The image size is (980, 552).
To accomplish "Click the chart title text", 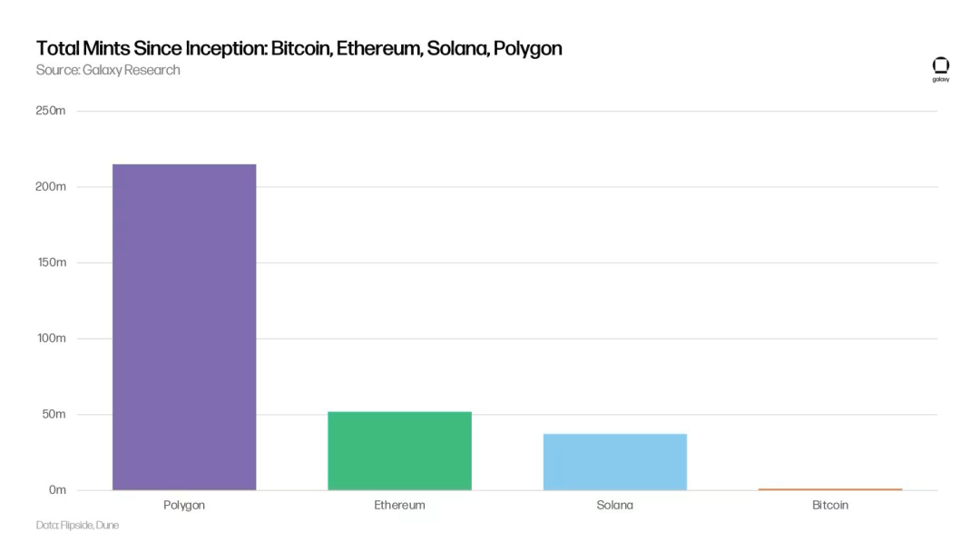I will (299, 48).
